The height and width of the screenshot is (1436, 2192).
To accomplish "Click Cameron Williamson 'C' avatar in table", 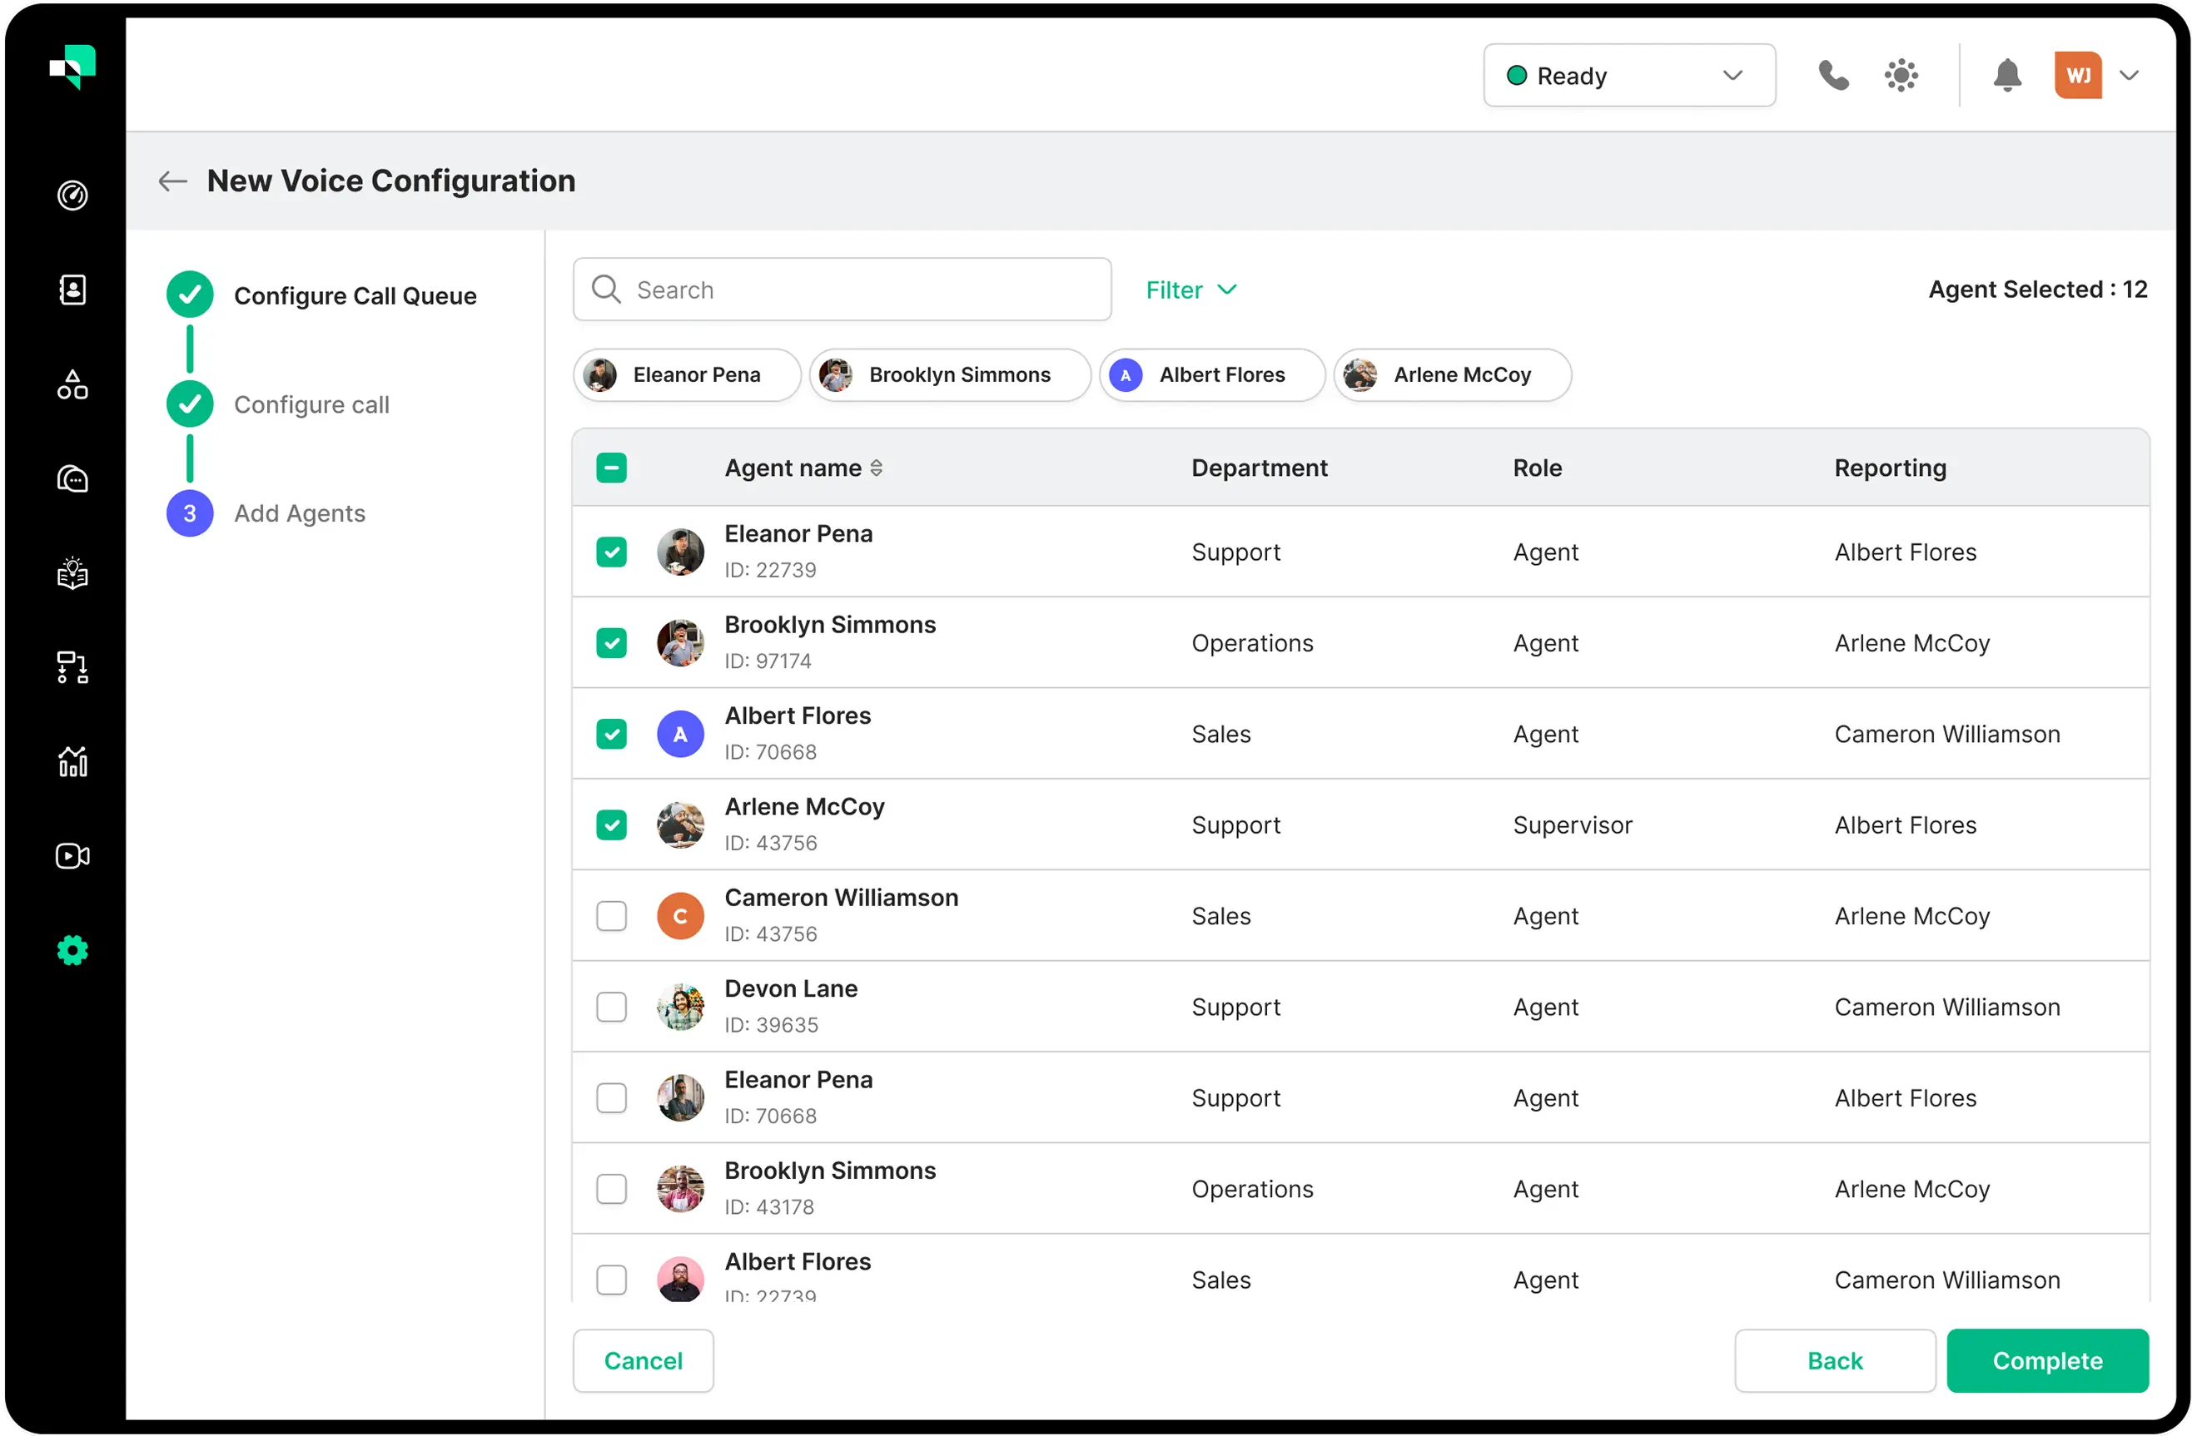I will [679, 916].
